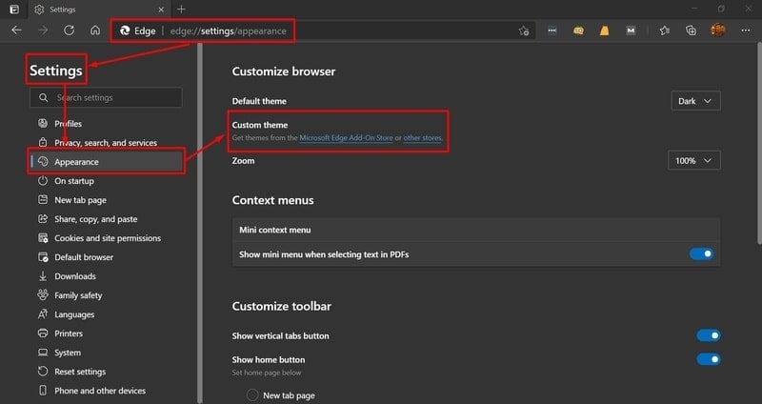This screenshot has height=404, width=762.
Task: Click the main page vertical scrollbar
Action: [759, 146]
